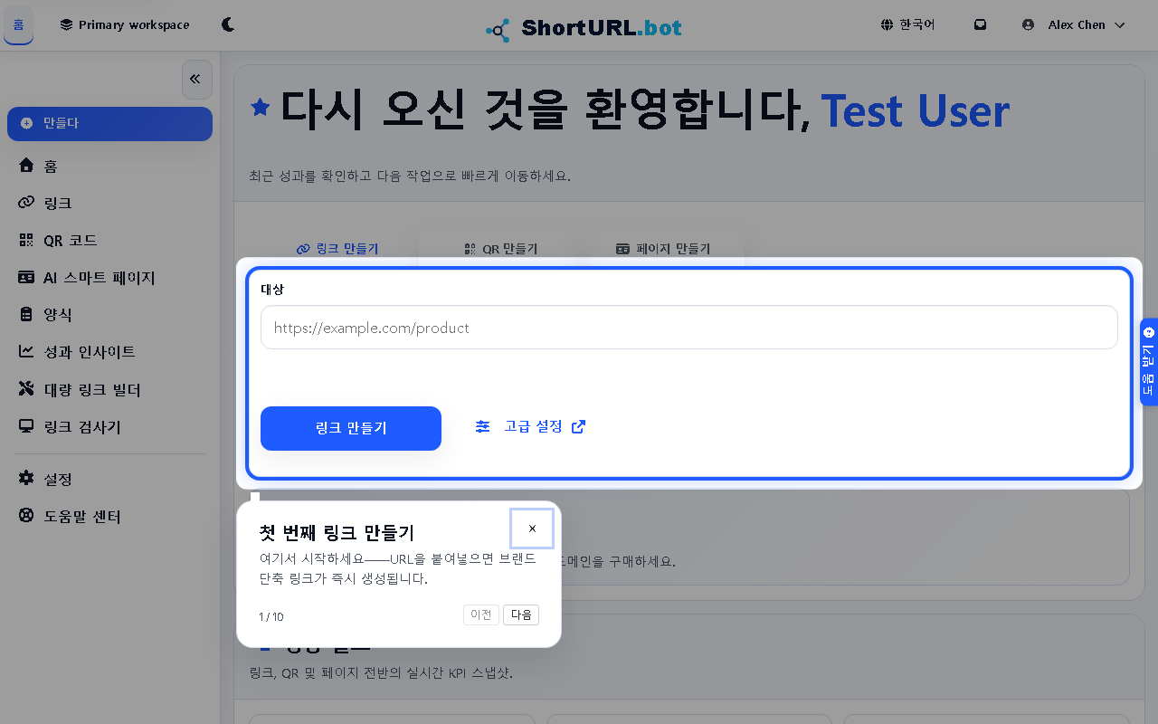
Task: Click the sliders icon beside 고급 설정
Action: [483, 426]
